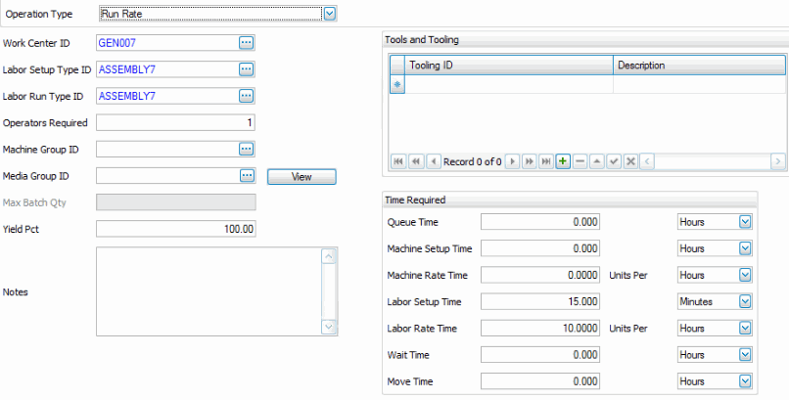Change Labor Setup Time unit from Minutes
The image size is (789, 400).
[x=745, y=302]
